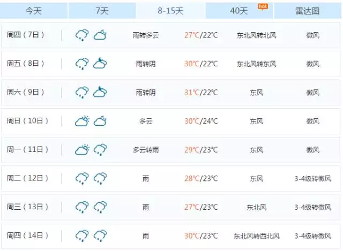The image size is (343, 251).
Task: Open the 7天 forecast tab
Action: pos(102,11)
